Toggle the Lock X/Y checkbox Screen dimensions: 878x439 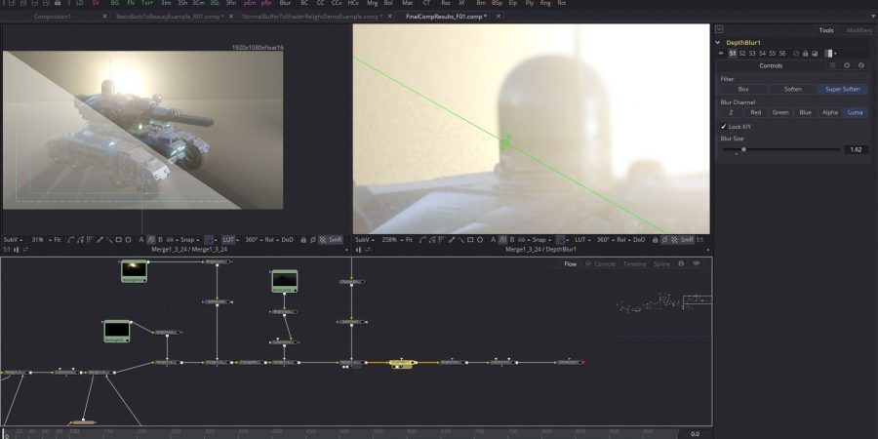pos(723,126)
